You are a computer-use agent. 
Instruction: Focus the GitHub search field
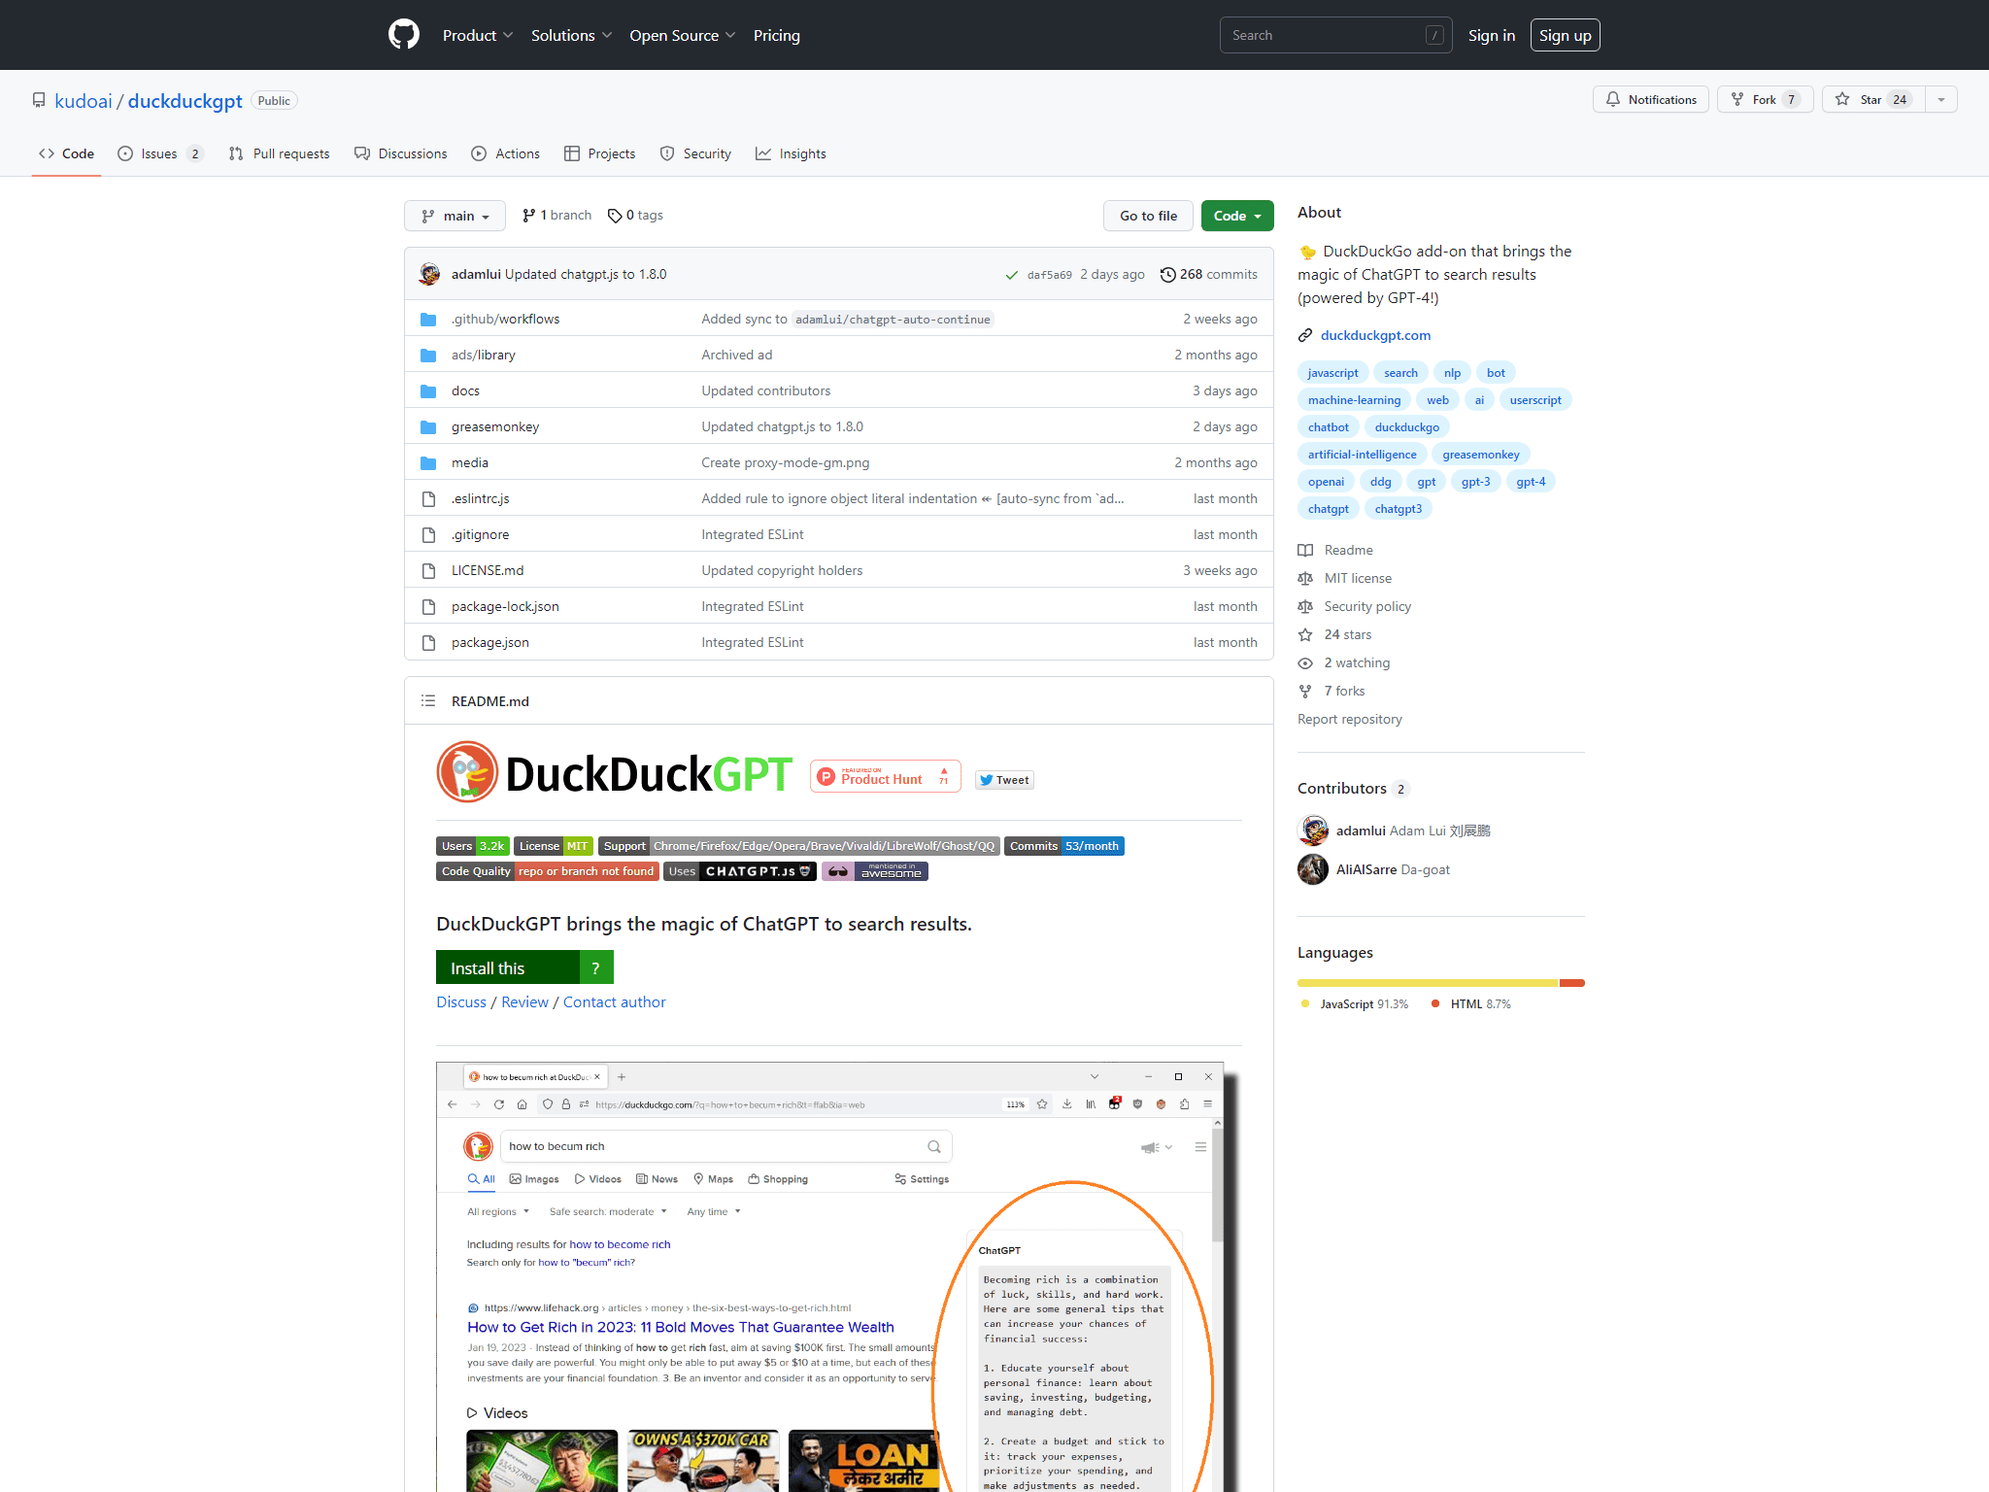tap(1335, 35)
